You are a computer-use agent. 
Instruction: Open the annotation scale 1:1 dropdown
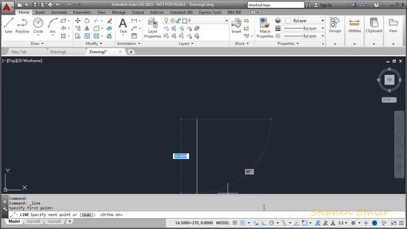pos(343,223)
